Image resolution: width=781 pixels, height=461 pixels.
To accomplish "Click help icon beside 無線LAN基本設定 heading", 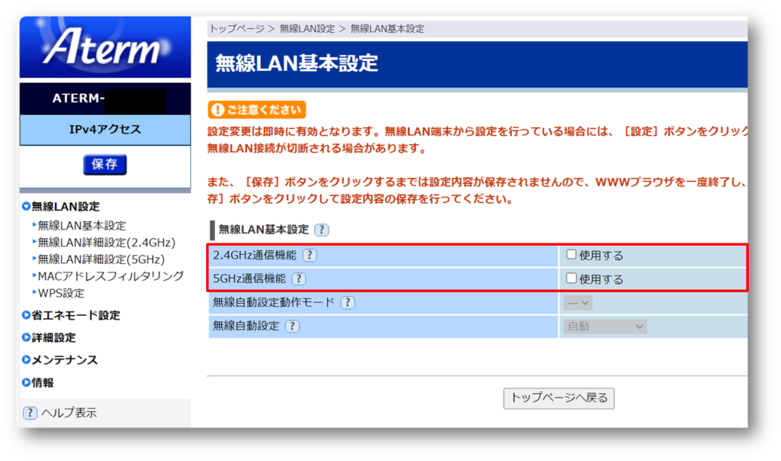I will [322, 230].
